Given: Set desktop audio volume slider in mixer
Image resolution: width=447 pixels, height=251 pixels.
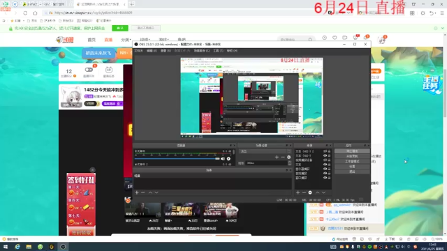Looking at the screenshot, I should (177, 158).
